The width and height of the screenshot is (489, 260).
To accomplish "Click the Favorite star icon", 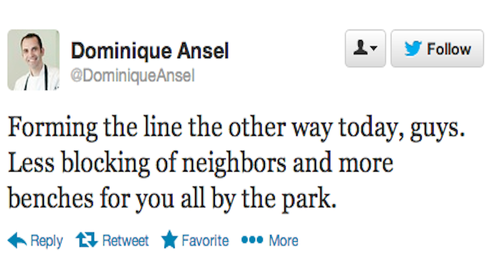I will pyautogui.click(x=170, y=239).
